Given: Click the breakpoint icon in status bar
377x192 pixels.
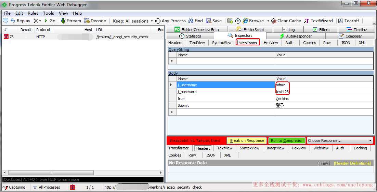Looking at the screenshot, I should [73, 187].
